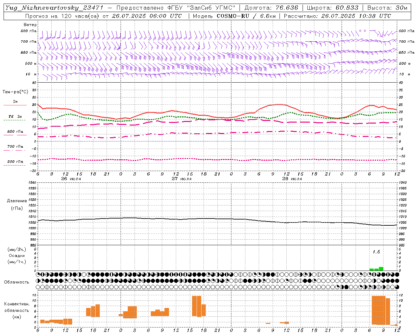Click the Давление pressure panel label
The width and height of the screenshot is (416, 333).
[17, 201]
